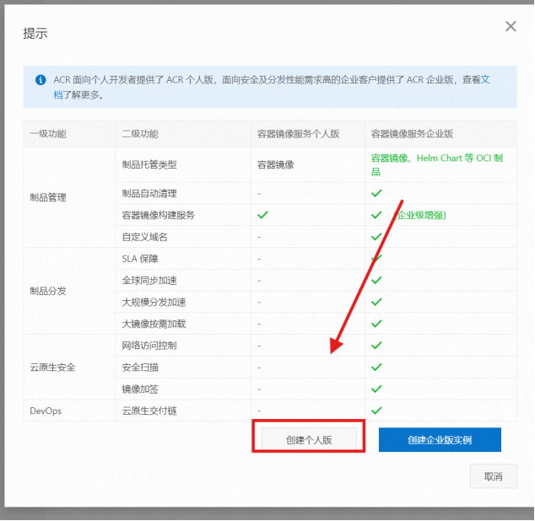The width and height of the screenshot is (535, 521).
Task: Click the enterprise checkmark for 容器镜像构建服务
Action: tap(376, 215)
